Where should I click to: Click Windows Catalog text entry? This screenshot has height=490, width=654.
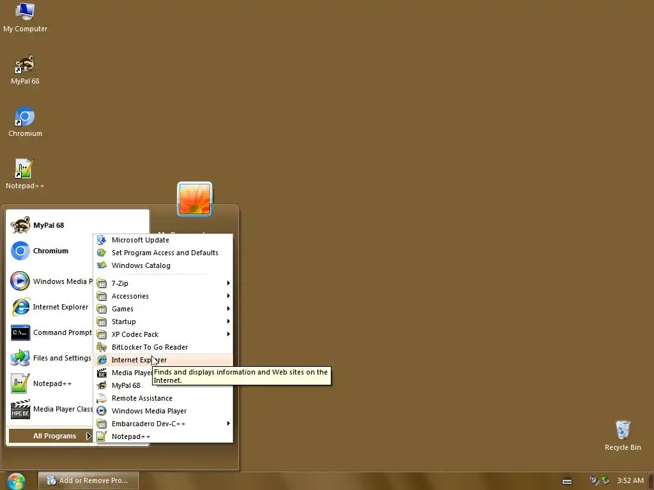click(x=141, y=265)
